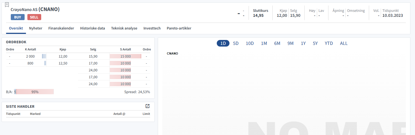
Task: Select the 10D chart range
Action: pos(250,43)
